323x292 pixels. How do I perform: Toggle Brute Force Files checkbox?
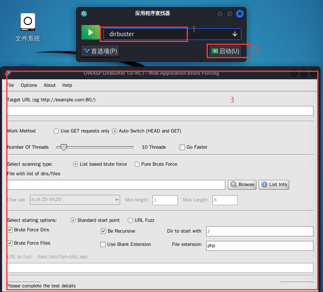[10, 243]
